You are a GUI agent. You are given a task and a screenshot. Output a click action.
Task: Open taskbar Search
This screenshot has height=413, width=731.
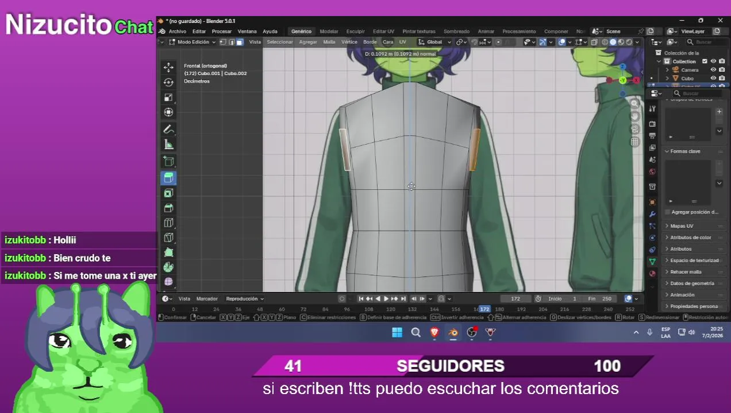(x=416, y=332)
